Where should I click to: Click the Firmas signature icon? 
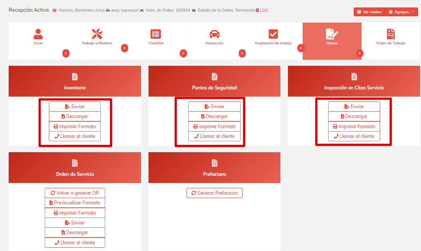(332, 34)
